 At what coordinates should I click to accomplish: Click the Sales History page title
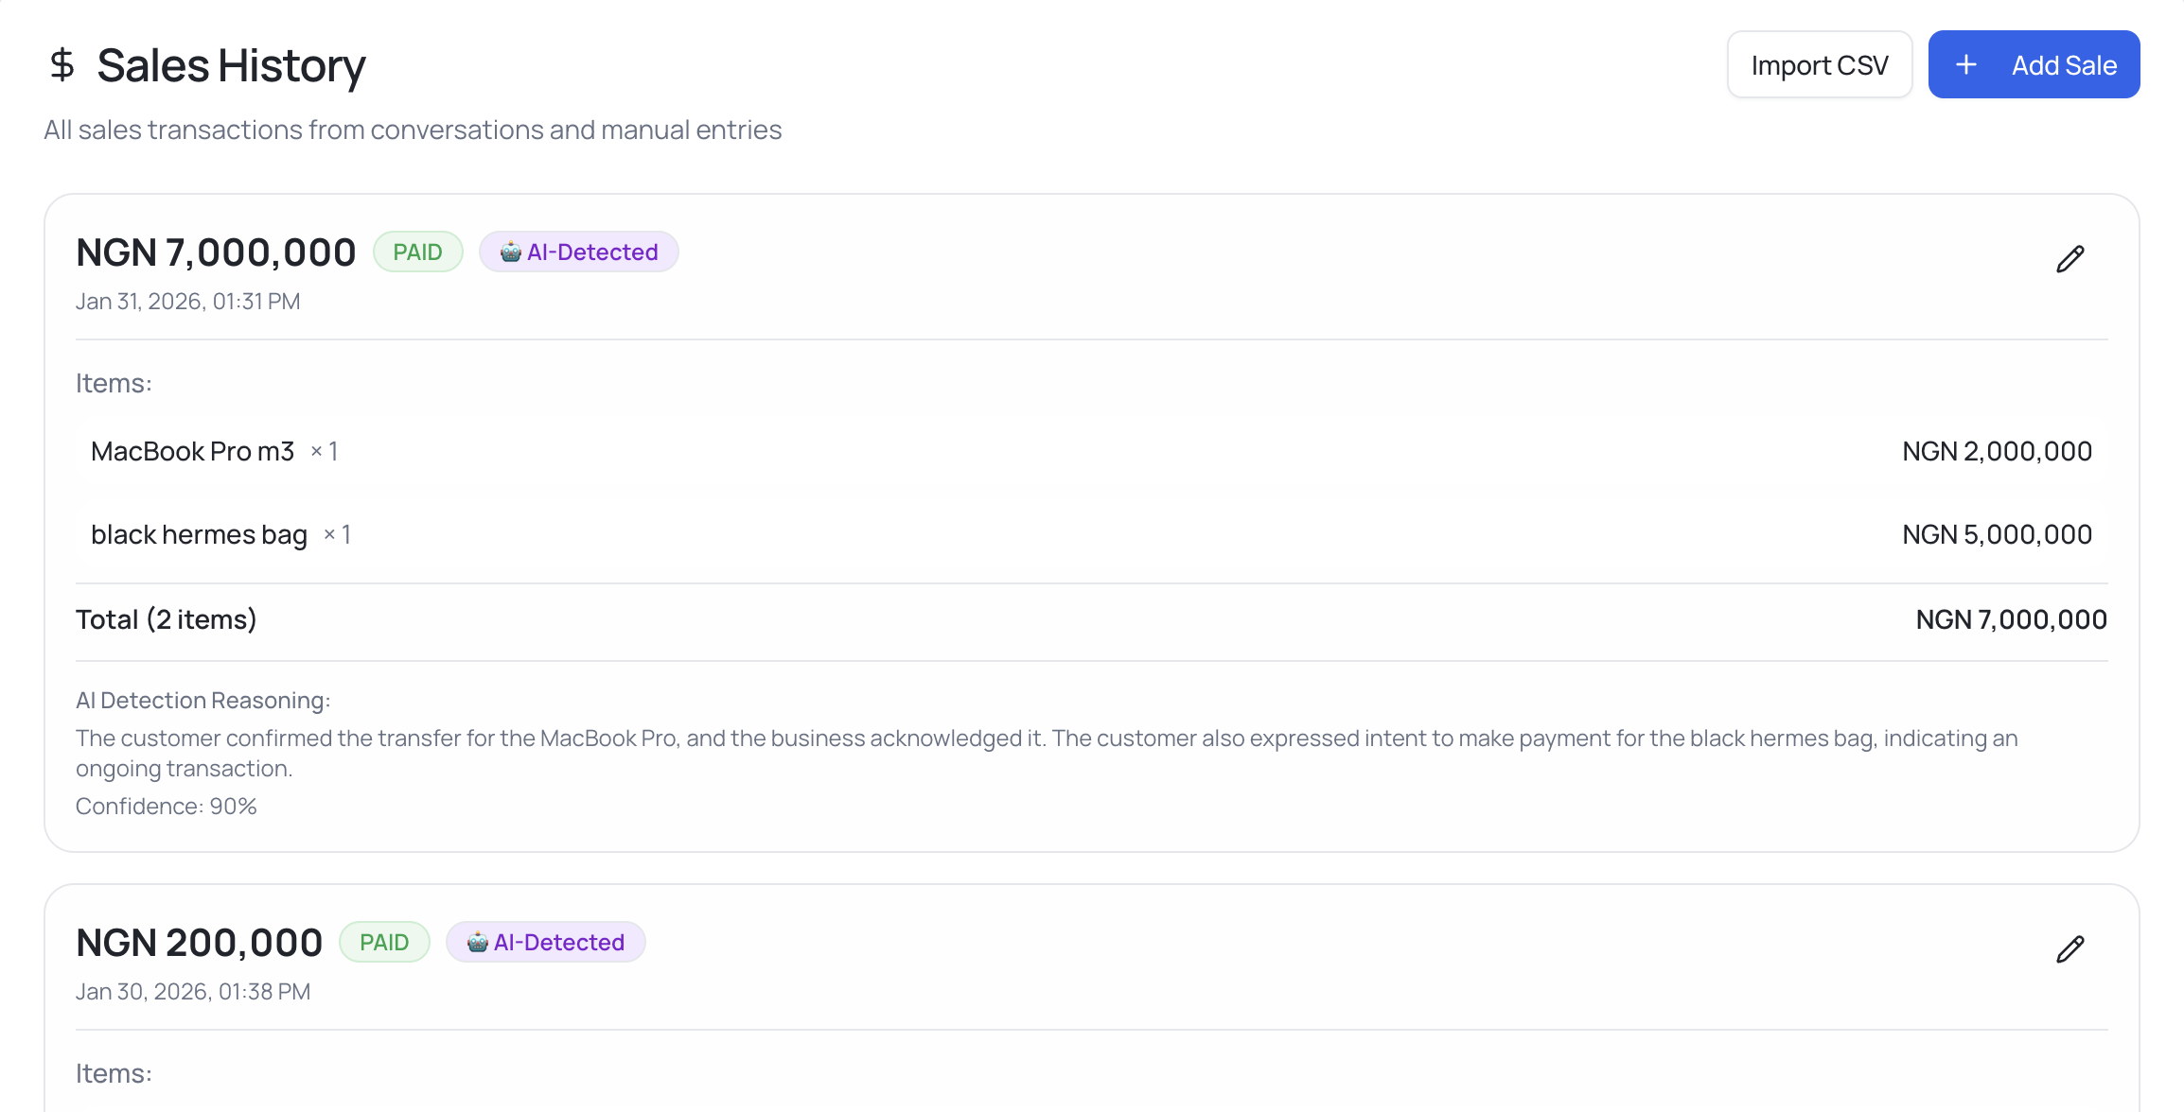click(231, 65)
